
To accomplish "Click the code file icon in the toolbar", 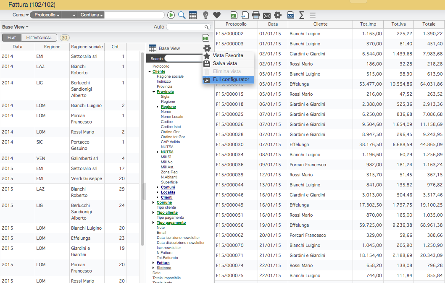I will (291, 15).
